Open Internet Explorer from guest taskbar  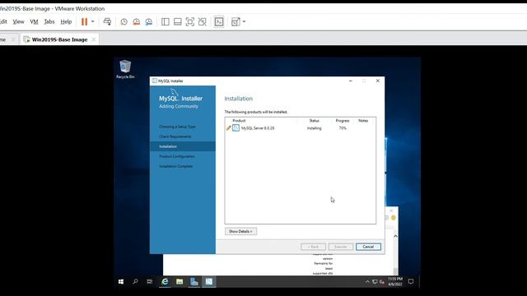point(165,281)
